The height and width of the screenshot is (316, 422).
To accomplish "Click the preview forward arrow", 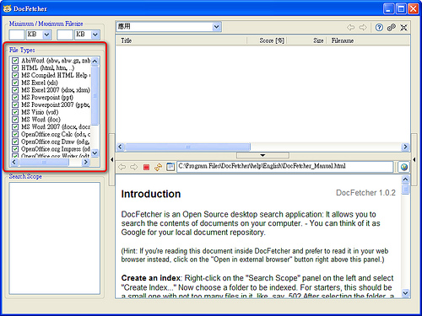I will point(133,167).
